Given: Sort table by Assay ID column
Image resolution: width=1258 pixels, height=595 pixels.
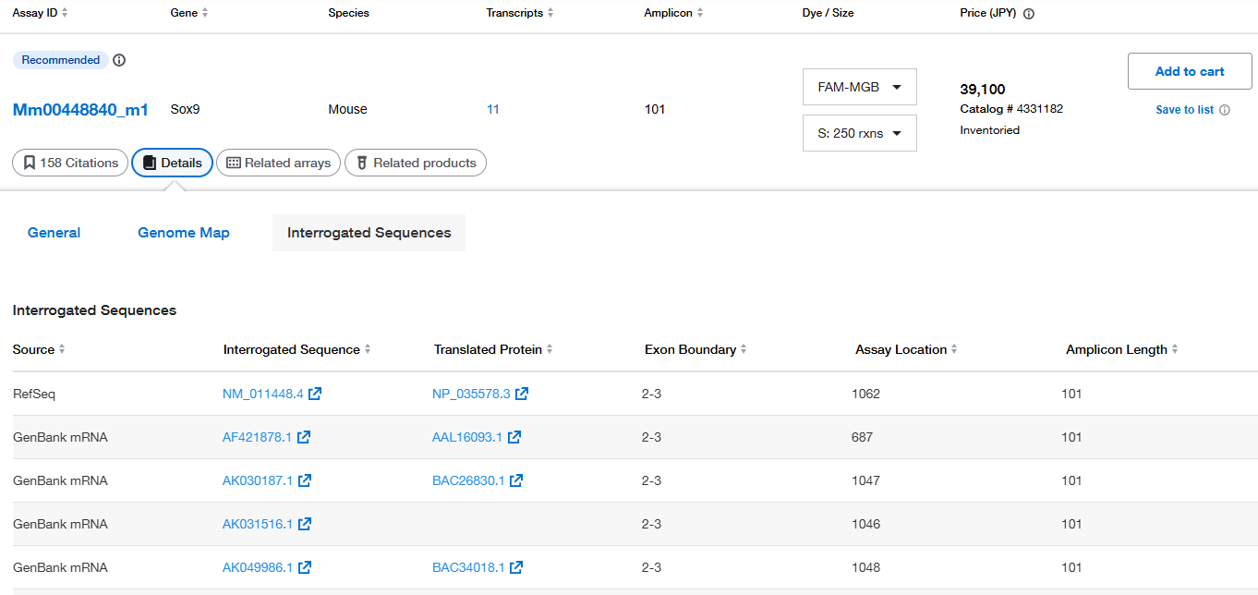Looking at the screenshot, I should click(64, 13).
